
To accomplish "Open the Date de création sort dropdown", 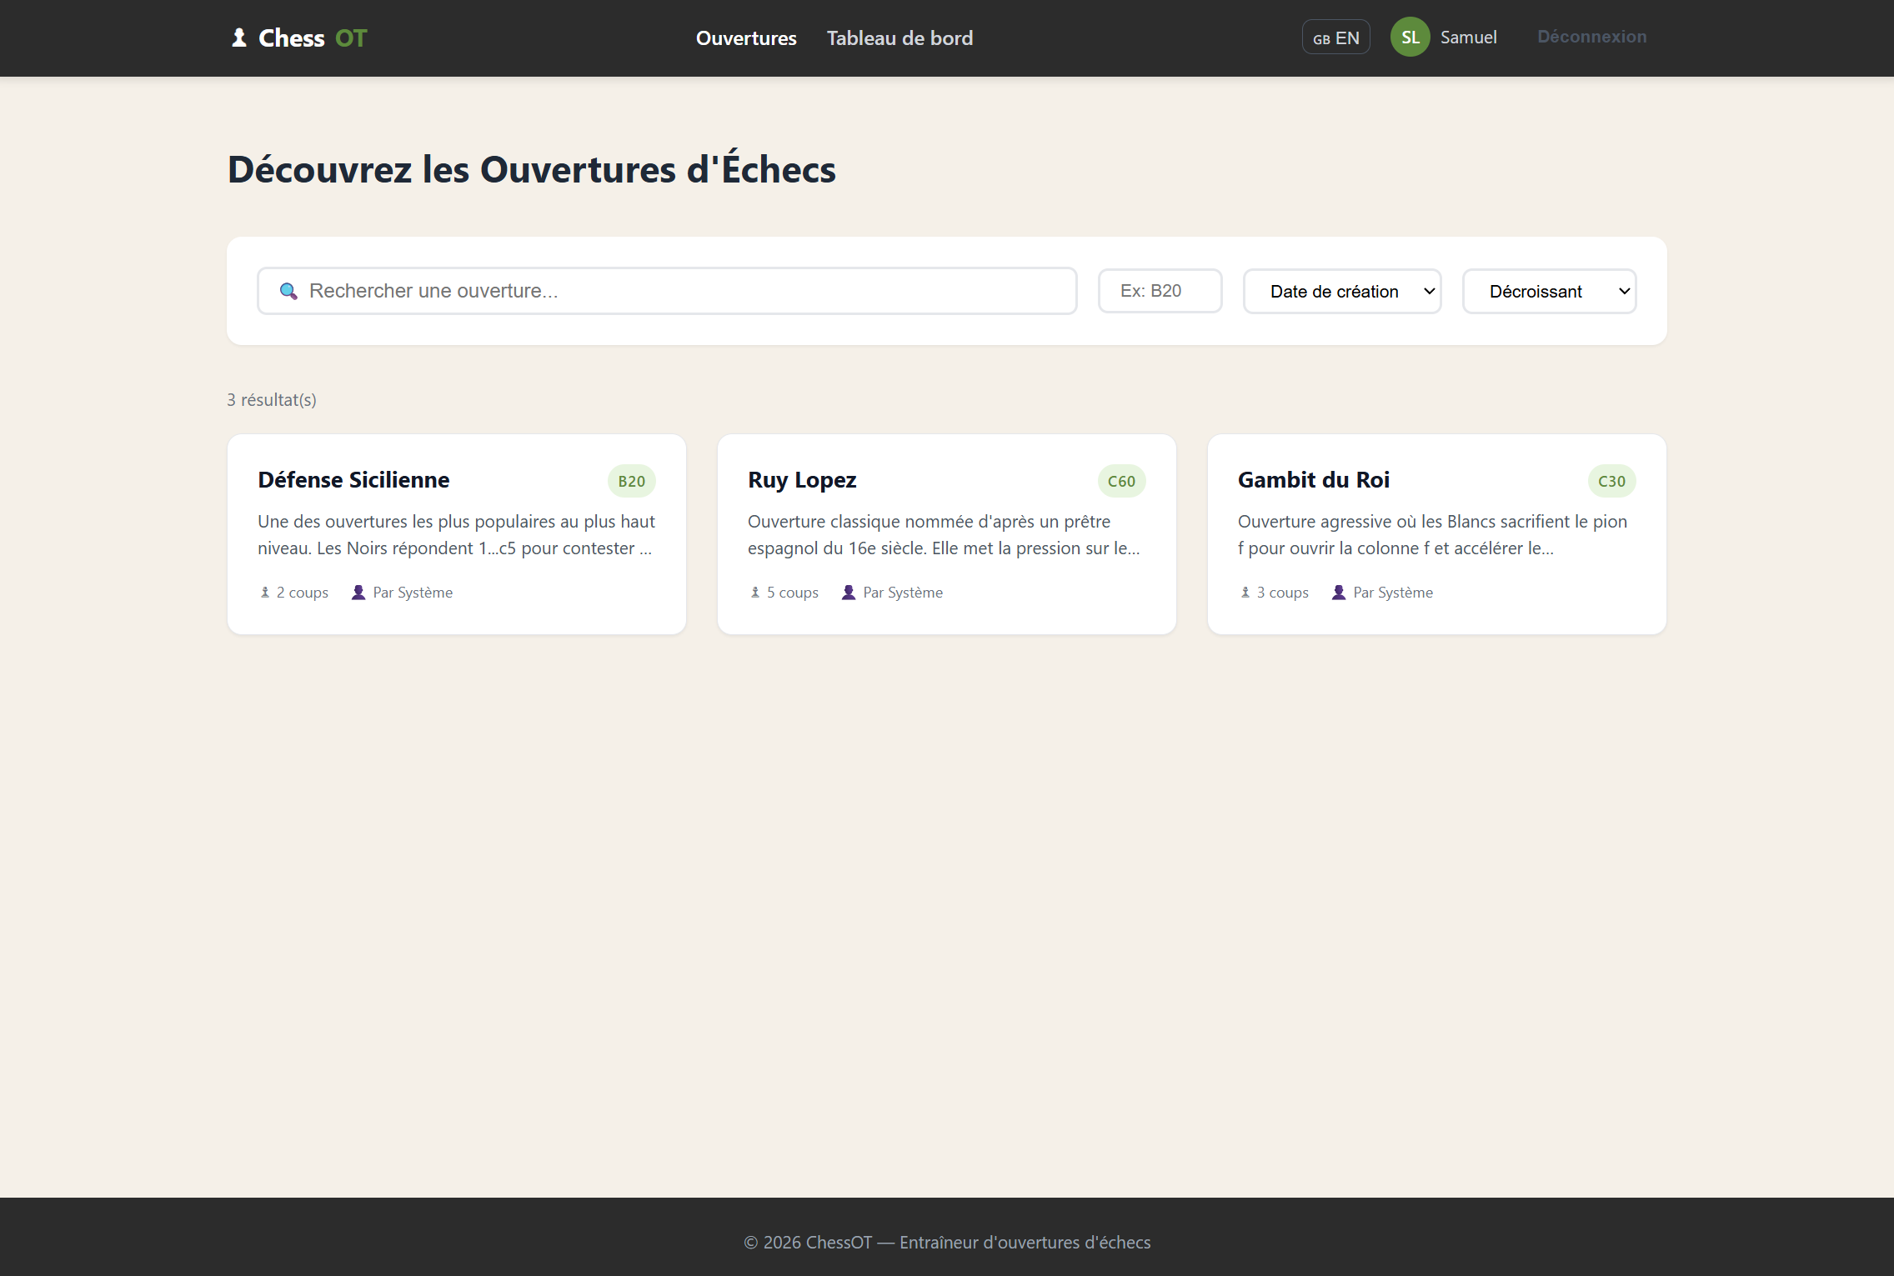I will [1342, 291].
